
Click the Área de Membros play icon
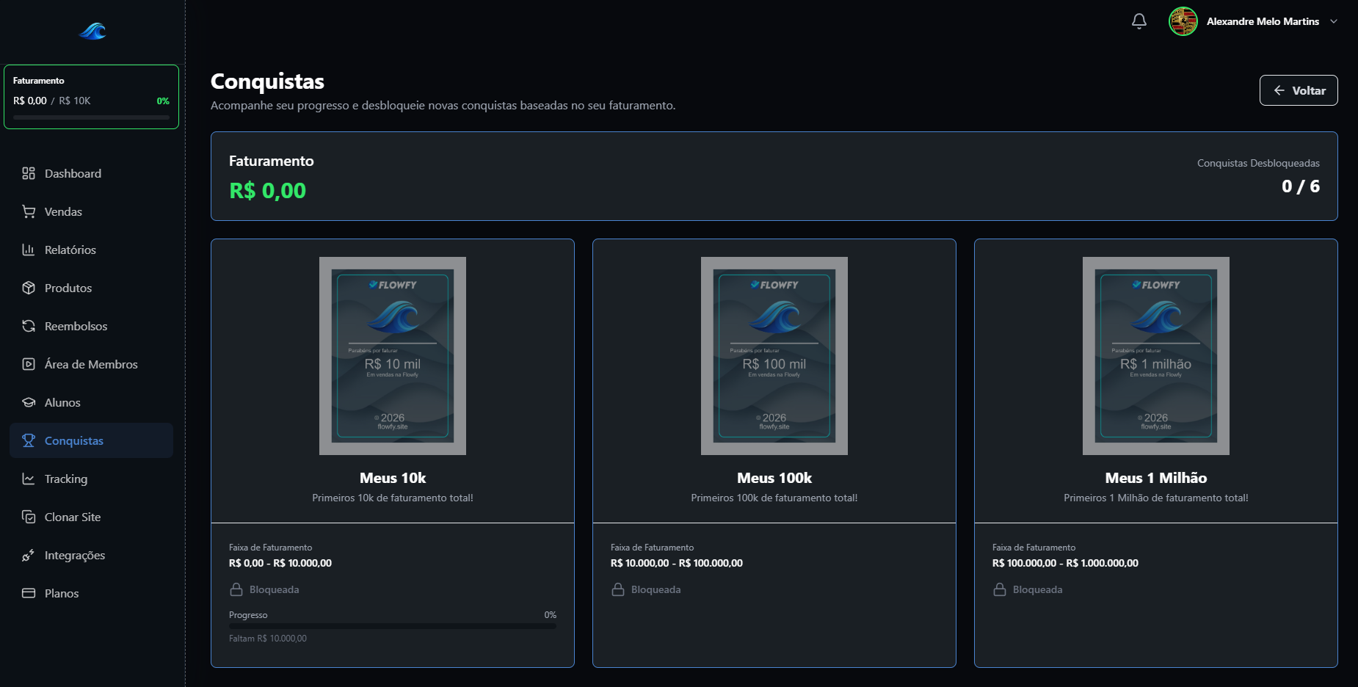29,364
